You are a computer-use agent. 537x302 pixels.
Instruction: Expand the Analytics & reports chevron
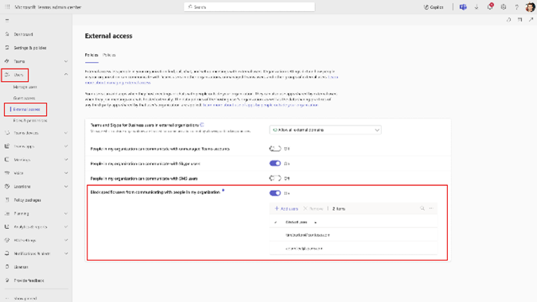tap(66, 226)
